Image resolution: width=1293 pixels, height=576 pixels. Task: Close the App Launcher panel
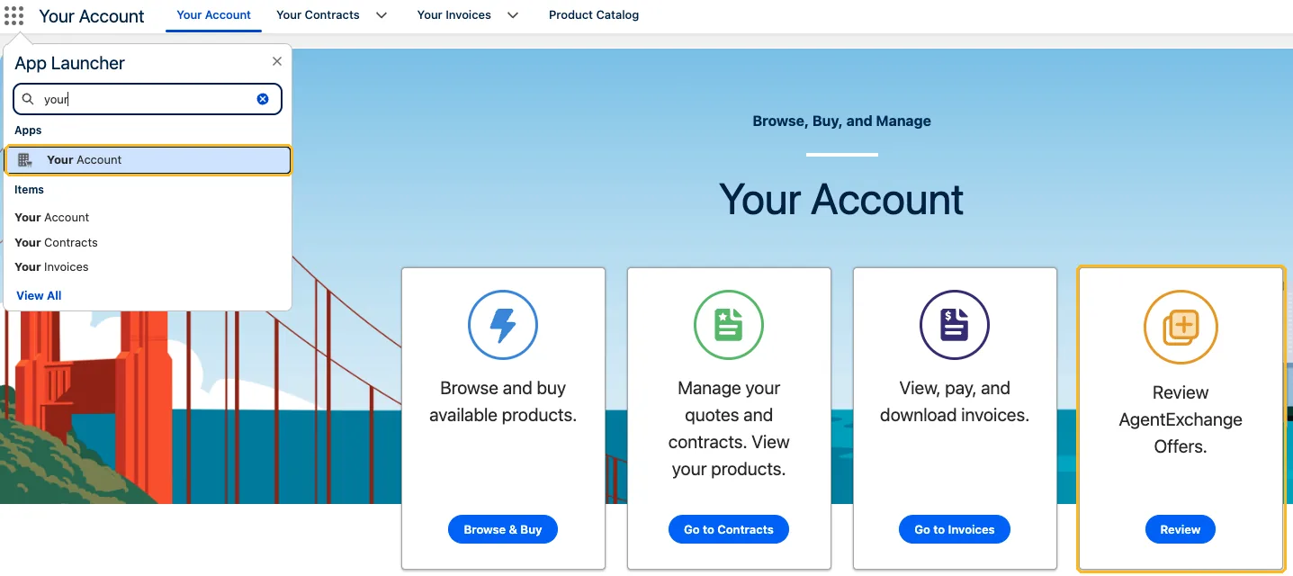tap(277, 61)
